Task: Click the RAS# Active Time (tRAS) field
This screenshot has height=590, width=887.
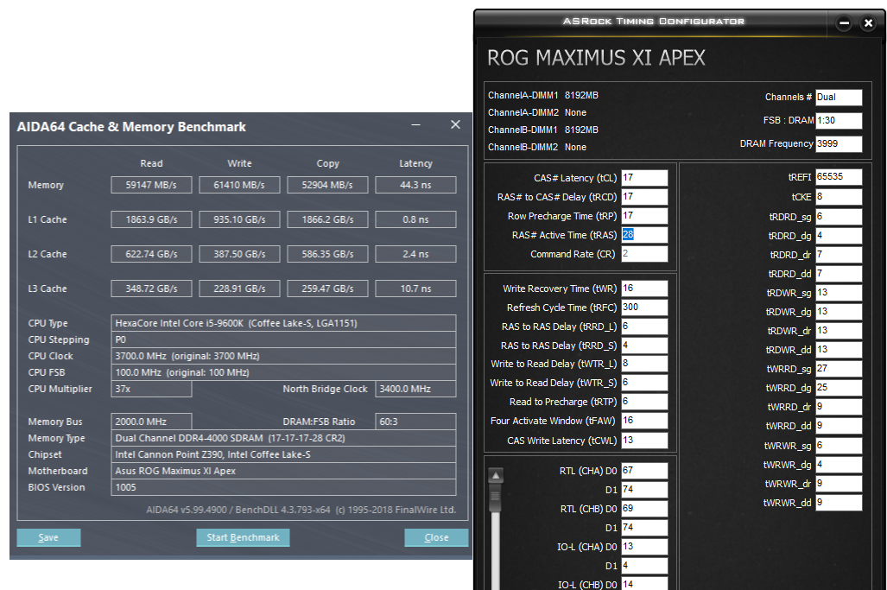Action: (644, 235)
